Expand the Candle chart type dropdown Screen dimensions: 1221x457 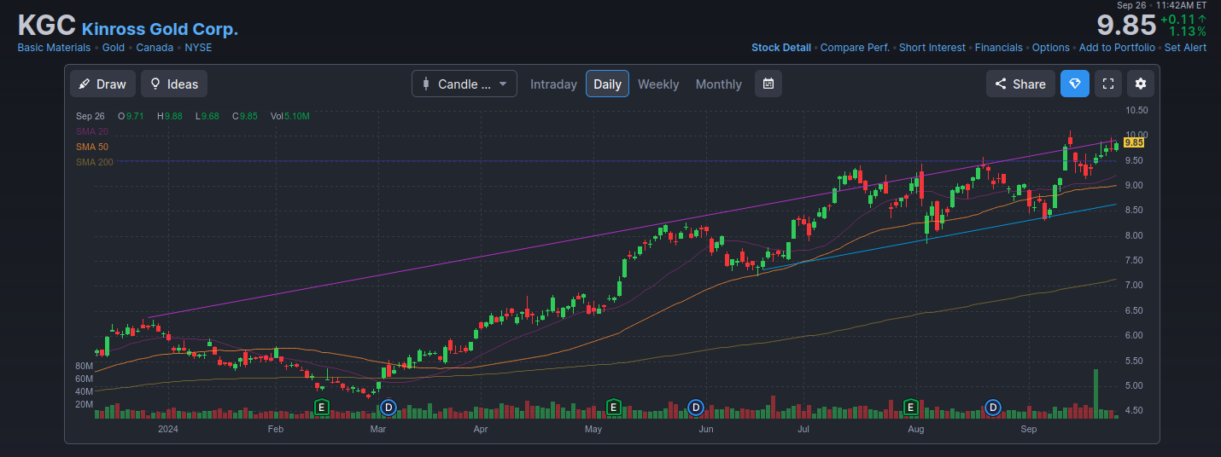tap(464, 84)
